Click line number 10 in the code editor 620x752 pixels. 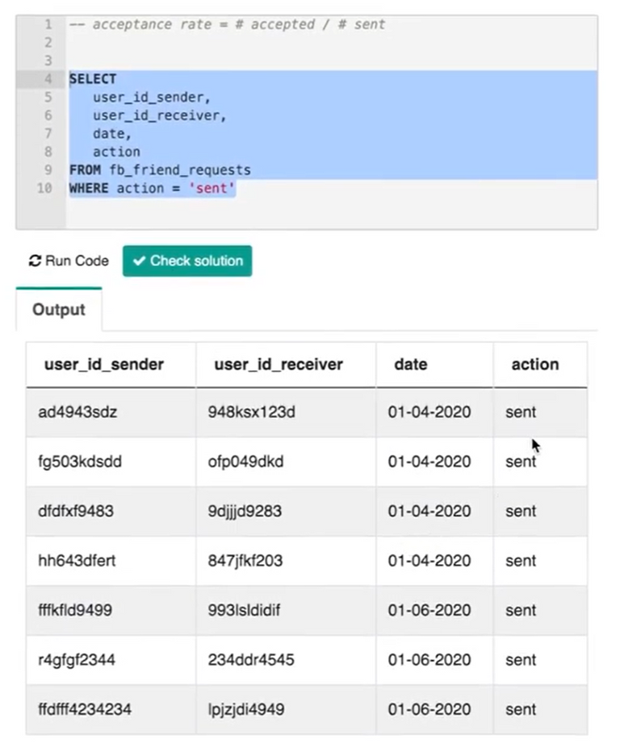42,188
